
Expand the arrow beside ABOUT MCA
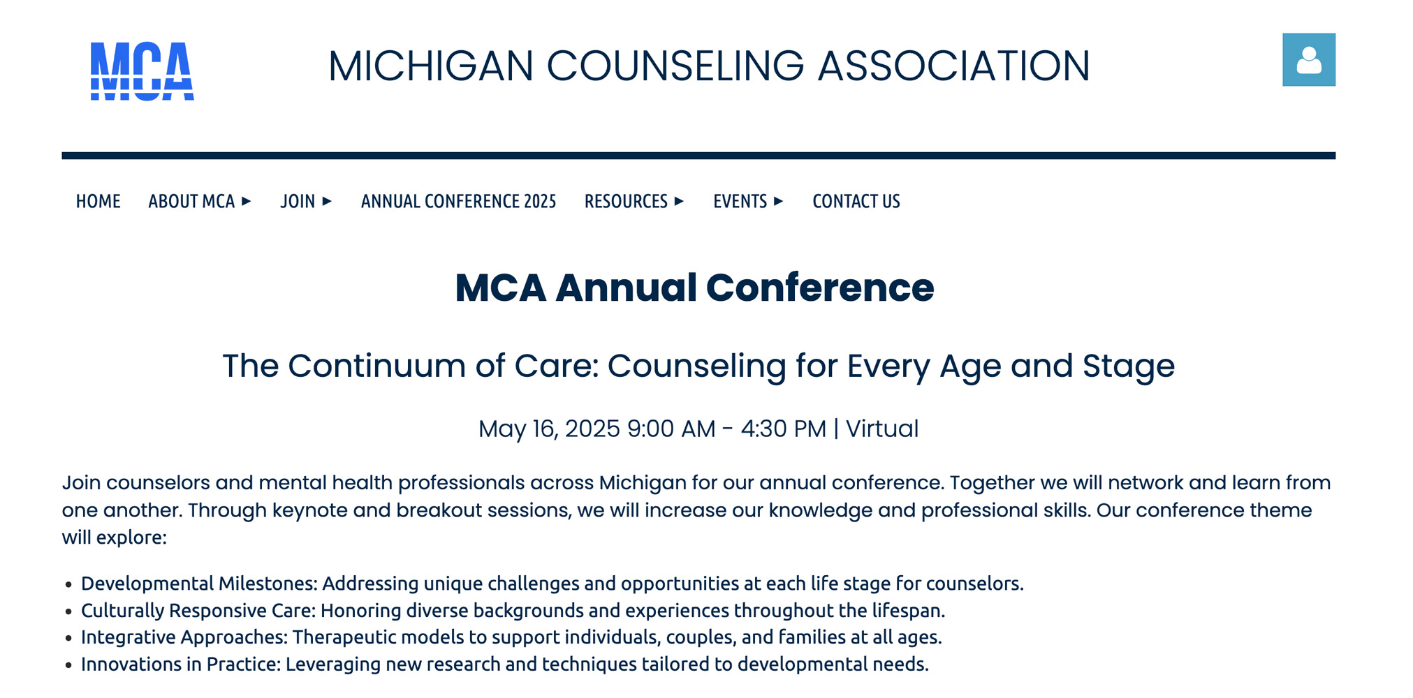(246, 202)
